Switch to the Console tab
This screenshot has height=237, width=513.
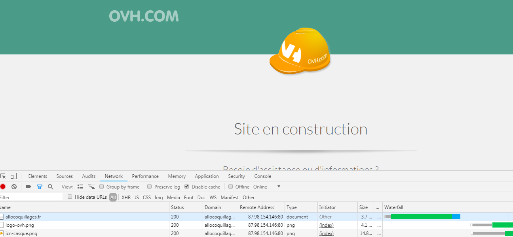pyautogui.click(x=263, y=176)
